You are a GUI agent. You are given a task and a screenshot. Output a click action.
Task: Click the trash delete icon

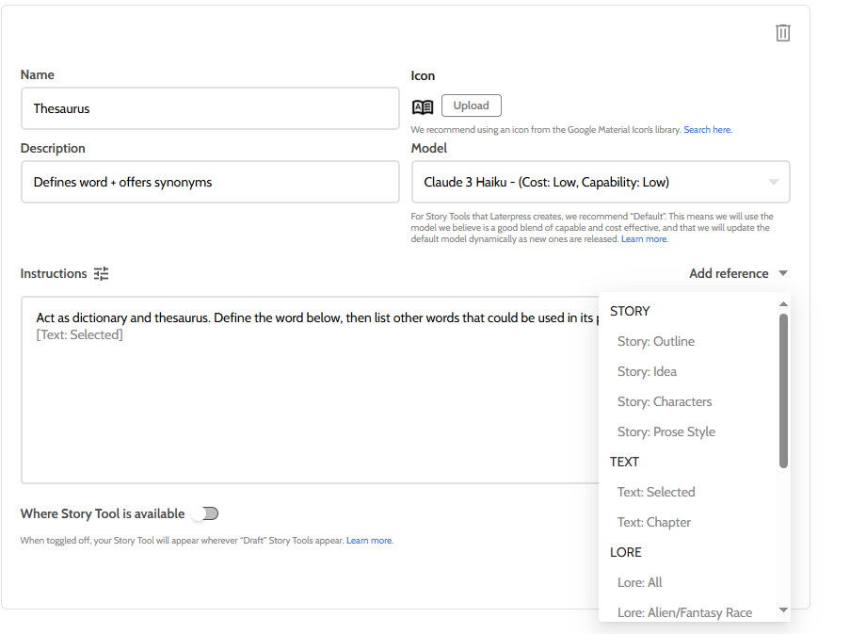(782, 33)
